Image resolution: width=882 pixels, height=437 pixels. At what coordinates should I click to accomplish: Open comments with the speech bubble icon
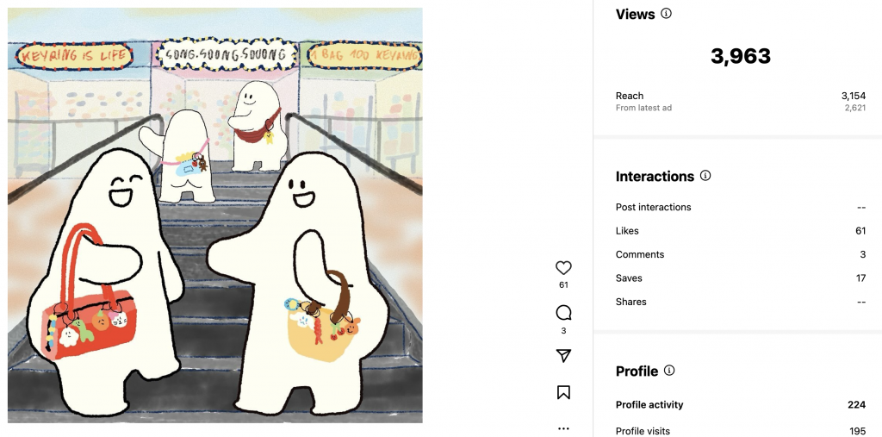click(x=563, y=313)
